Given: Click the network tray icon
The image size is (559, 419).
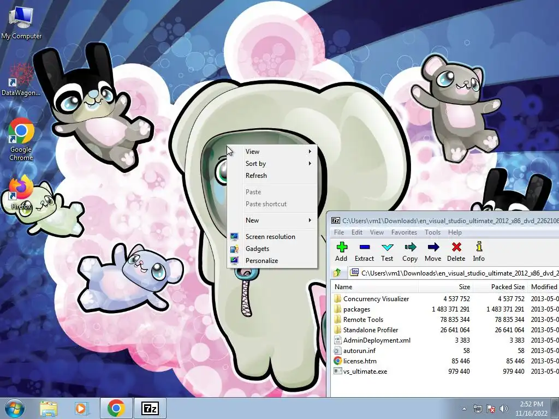Looking at the screenshot, I should (x=477, y=409).
